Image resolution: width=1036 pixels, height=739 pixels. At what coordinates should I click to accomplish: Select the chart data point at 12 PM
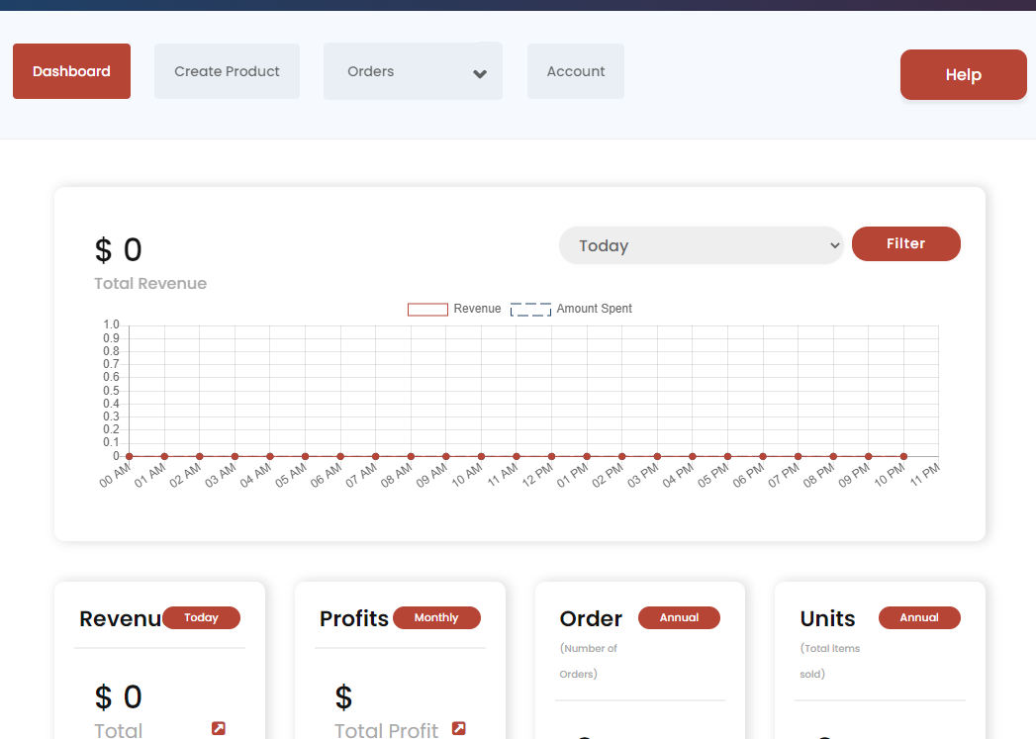point(552,456)
